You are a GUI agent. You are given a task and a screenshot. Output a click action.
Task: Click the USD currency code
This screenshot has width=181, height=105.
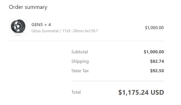point(157,92)
